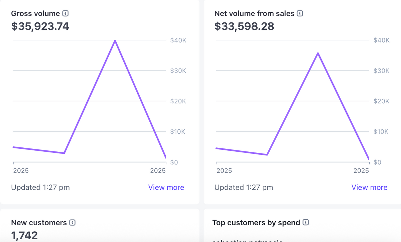Click the info icon beside Gross volume
Screen dimensions: 401x242
pos(65,14)
